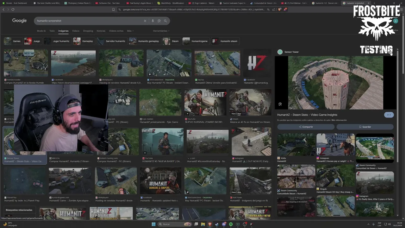Click the Ir visit button in preview panel
This screenshot has height=228, width=405.
point(389,115)
